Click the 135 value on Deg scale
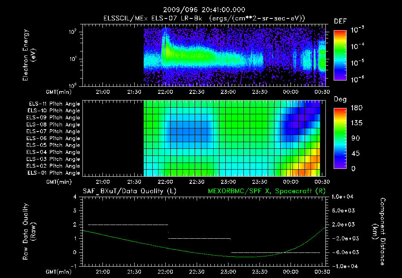The height and width of the screenshot is (278, 402). (356, 123)
